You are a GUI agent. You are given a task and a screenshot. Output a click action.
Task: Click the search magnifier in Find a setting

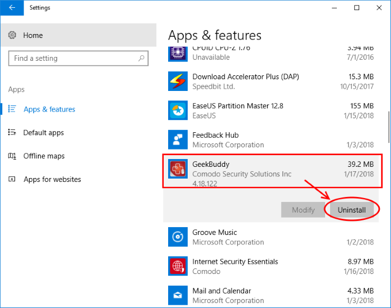141,59
